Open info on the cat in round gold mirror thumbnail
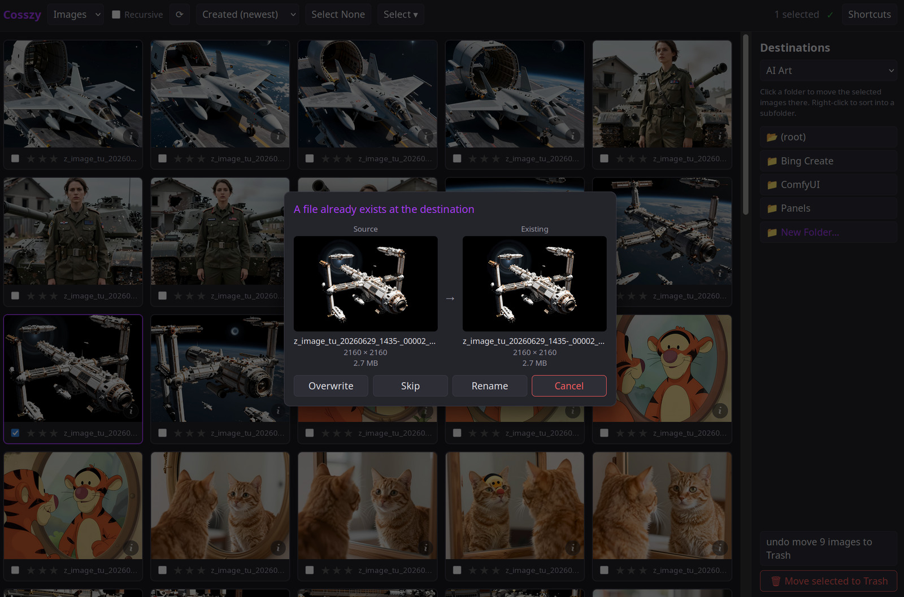Image resolution: width=904 pixels, height=597 pixels. click(x=278, y=548)
